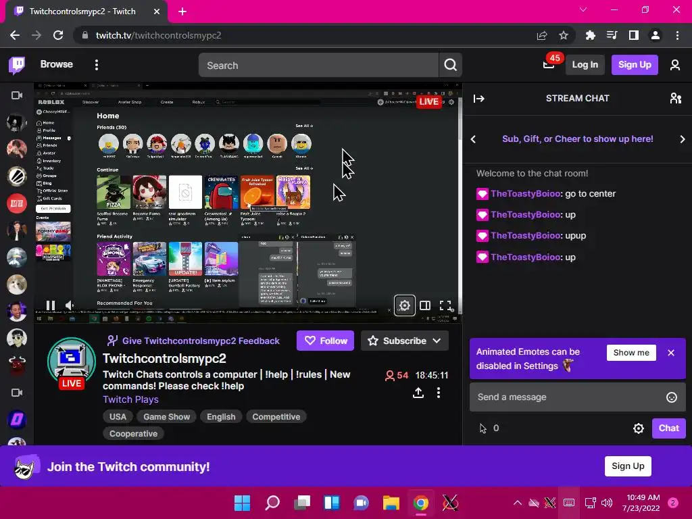
Task: Open the first sidebar channel avatar
Action: pos(17,122)
